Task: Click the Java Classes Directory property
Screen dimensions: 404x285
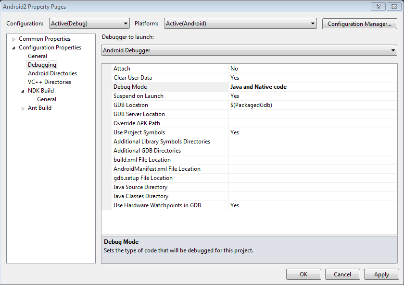Action: [140, 196]
